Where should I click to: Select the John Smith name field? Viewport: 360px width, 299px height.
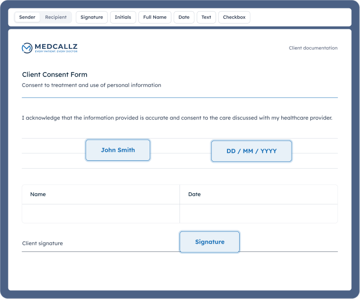pyautogui.click(x=118, y=150)
